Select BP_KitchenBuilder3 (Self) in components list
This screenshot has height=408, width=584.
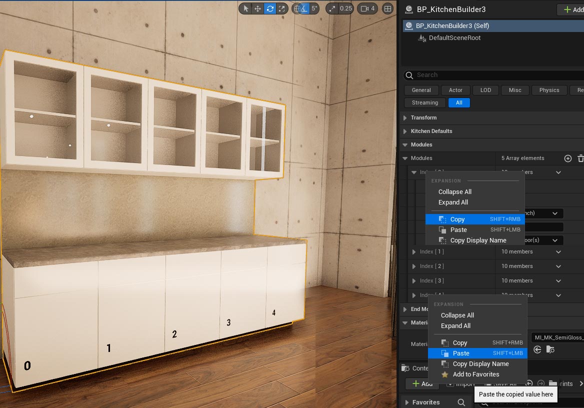tap(493, 25)
